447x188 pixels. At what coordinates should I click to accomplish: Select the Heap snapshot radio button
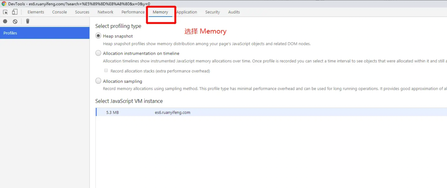98,36
